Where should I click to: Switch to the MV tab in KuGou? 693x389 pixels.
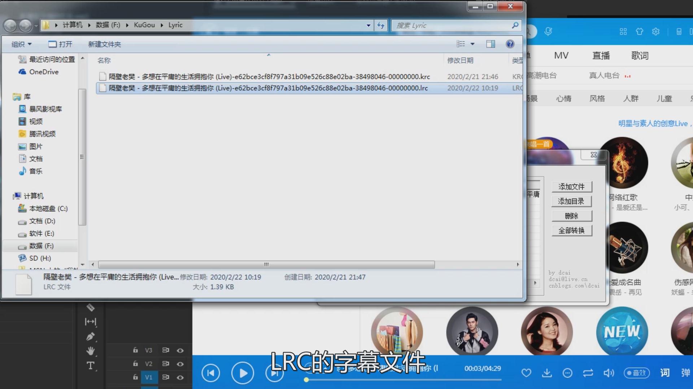click(561, 55)
